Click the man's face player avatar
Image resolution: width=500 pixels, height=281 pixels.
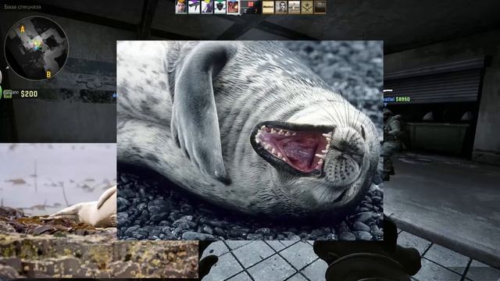[180, 7]
